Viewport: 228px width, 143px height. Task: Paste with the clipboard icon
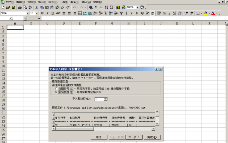pyautogui.click(x=47, y=7)
